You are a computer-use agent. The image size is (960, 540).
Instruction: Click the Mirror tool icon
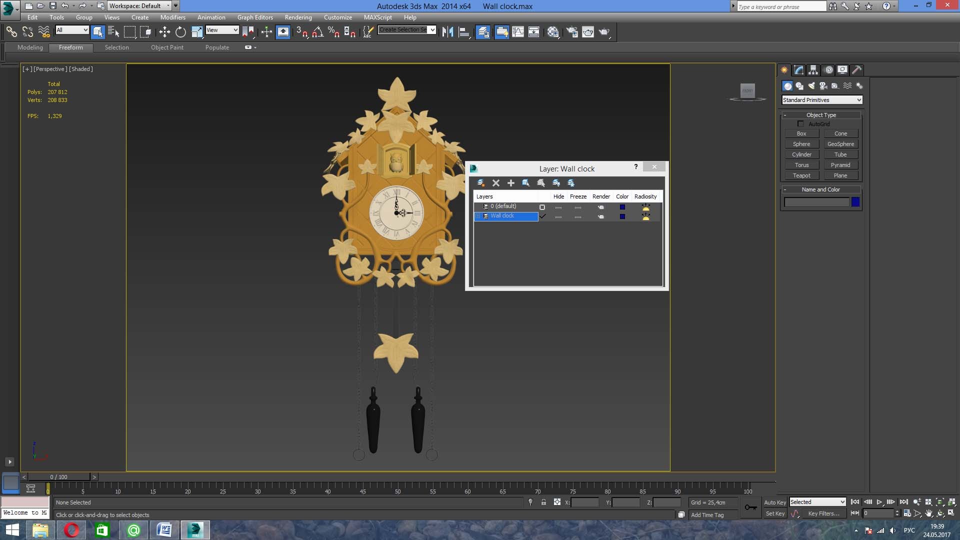pyautogui.click(x=447, y=32)
